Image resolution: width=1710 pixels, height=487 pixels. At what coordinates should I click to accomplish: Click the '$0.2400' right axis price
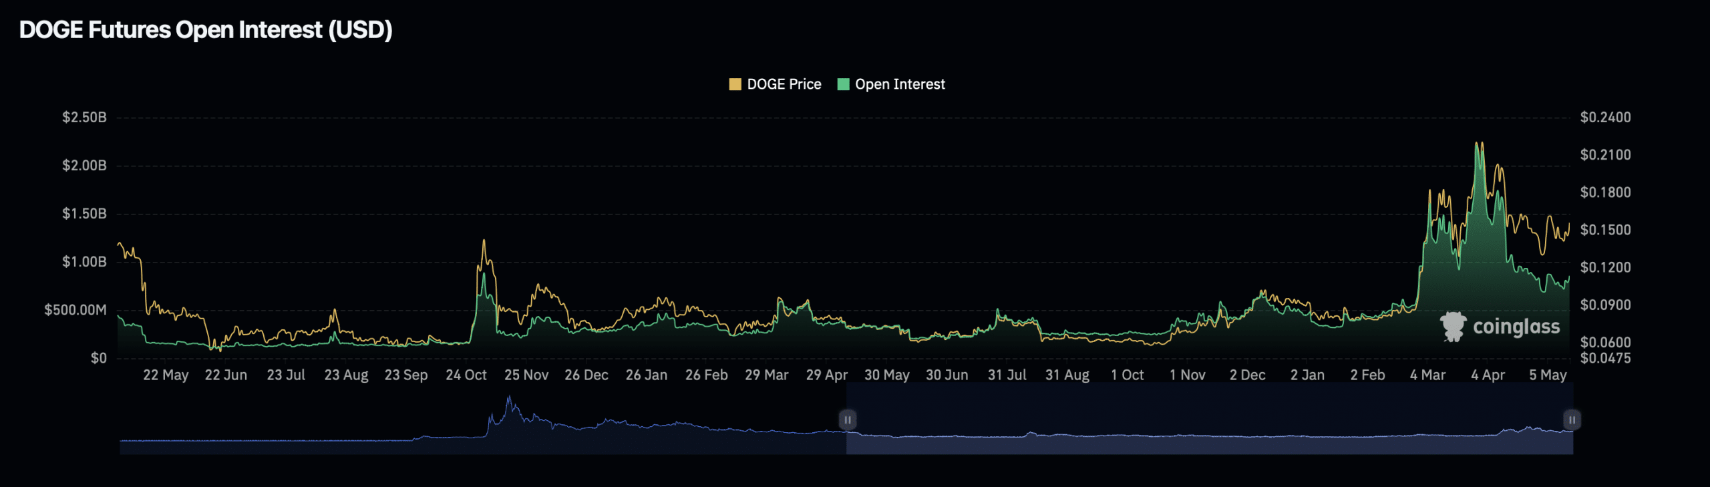[1606, 118]
